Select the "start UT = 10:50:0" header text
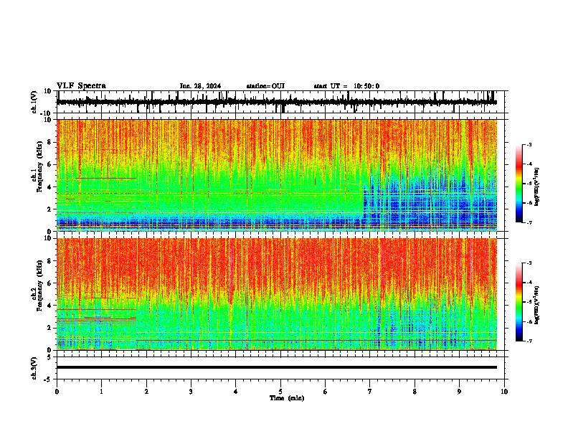Screen dimensions: 568x439 coord(346,86)
